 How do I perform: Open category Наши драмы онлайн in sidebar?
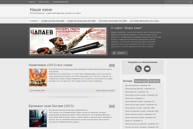[133, 108]
